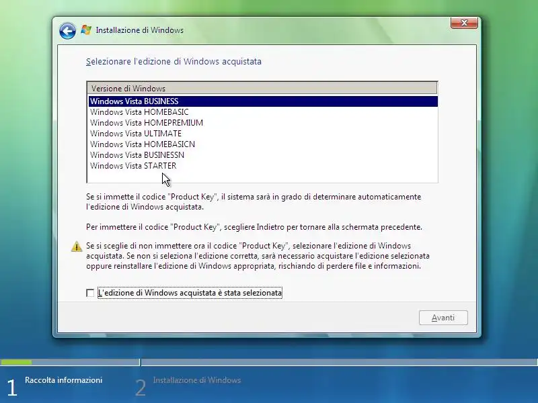Check the 'L'edizione di Windows acquistata' checkbox
Screen dimensions: 538x403
coord(90,293)
